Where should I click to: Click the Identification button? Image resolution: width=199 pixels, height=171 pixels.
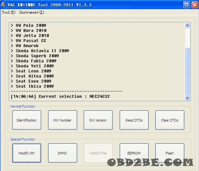27,120
